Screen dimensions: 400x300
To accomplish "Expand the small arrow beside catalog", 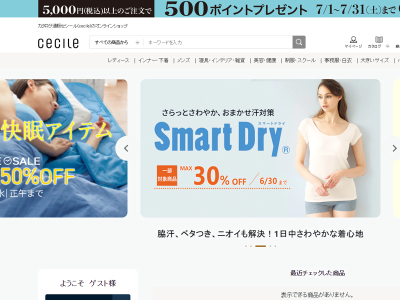I will [x=387, y=46].
